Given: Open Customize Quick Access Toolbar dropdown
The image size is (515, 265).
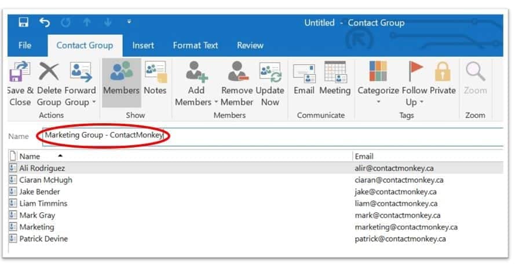Looking at the screenshot, I should (x=129, y=22).
